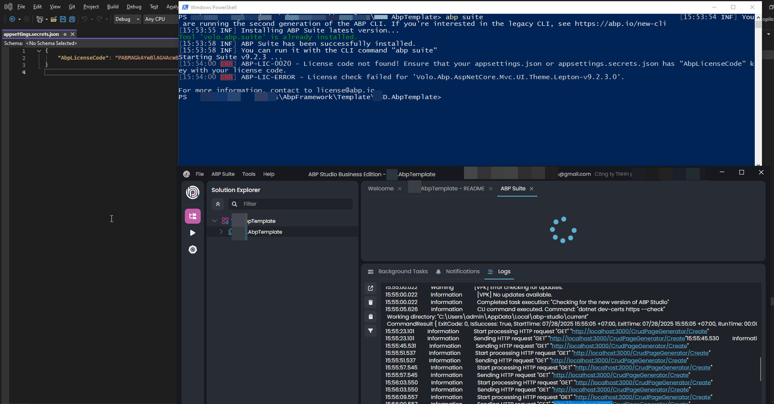The image size is (774, 404).
Task: Pin the appsettings.secrets.json tab
Action: tap(65, 34)
